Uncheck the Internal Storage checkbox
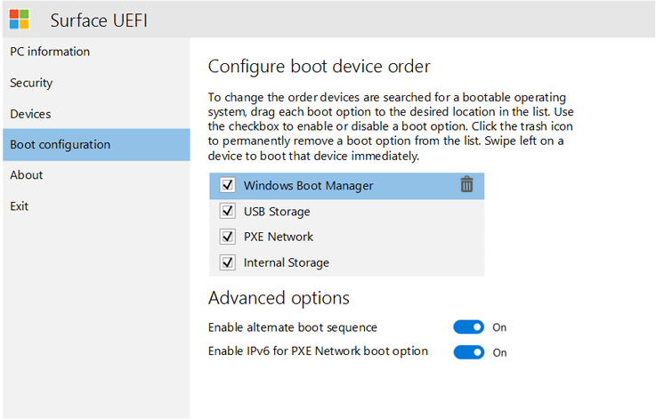The image size is (656, 419). [227, 262]
